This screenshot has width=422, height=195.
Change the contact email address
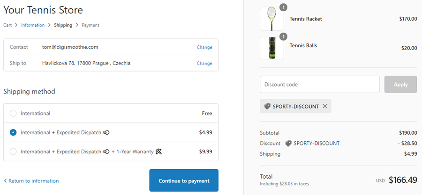204,47
